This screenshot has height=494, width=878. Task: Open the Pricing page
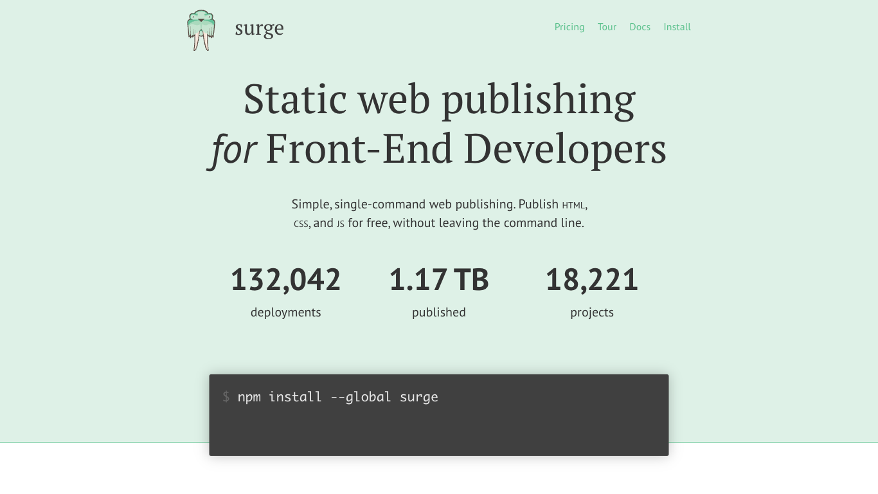[x=569, y=27]
